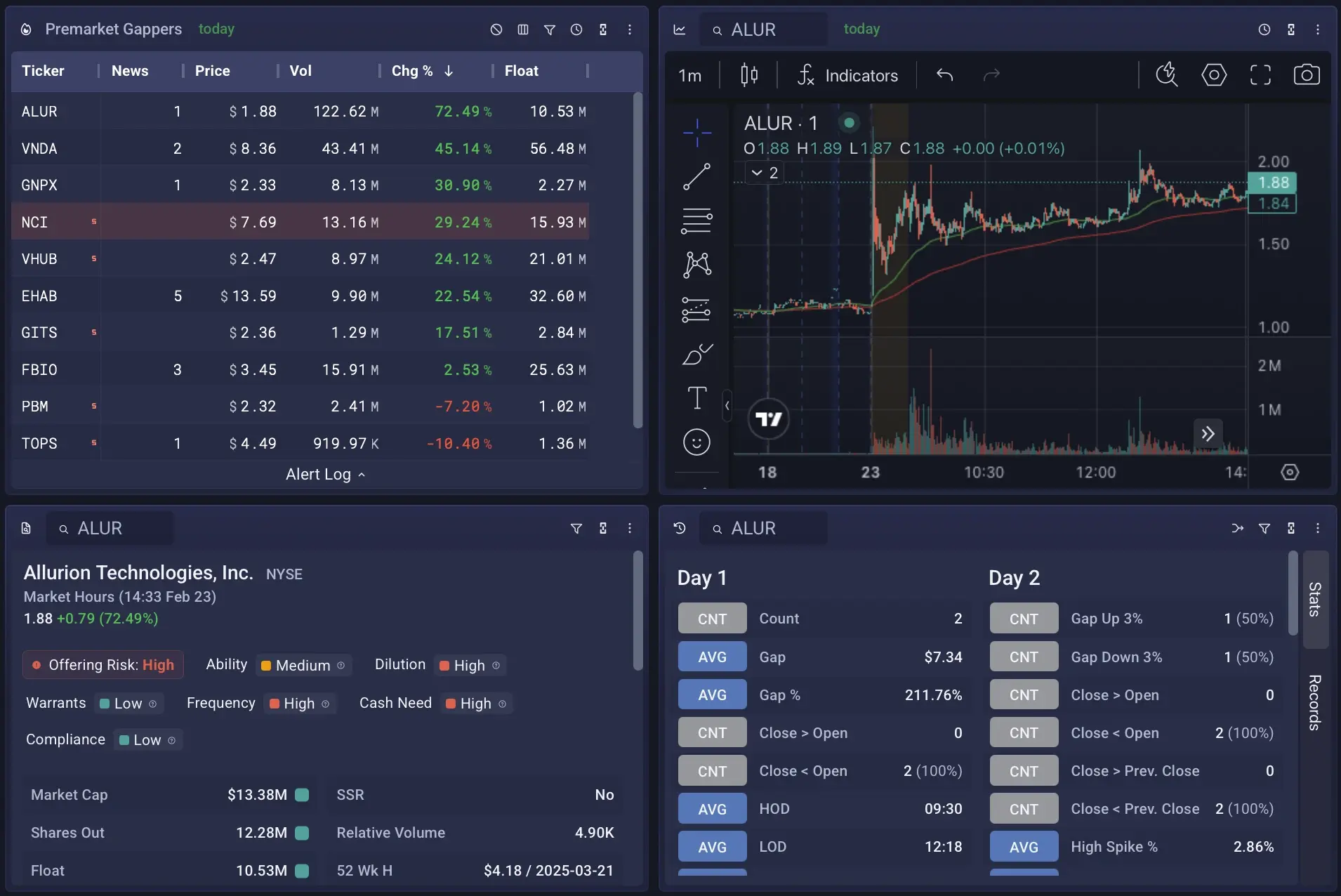
Task: Switch to the Stats tab on right edge
Action: [1315, 599]
